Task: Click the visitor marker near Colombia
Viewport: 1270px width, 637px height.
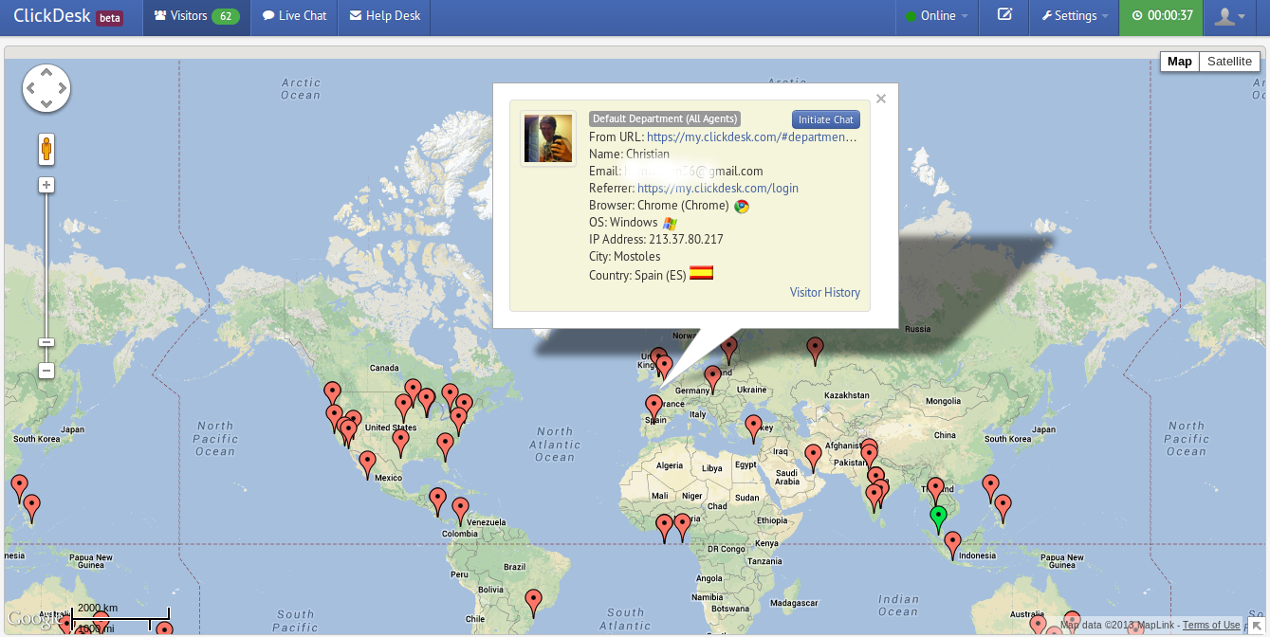Action: coord(460,512)
